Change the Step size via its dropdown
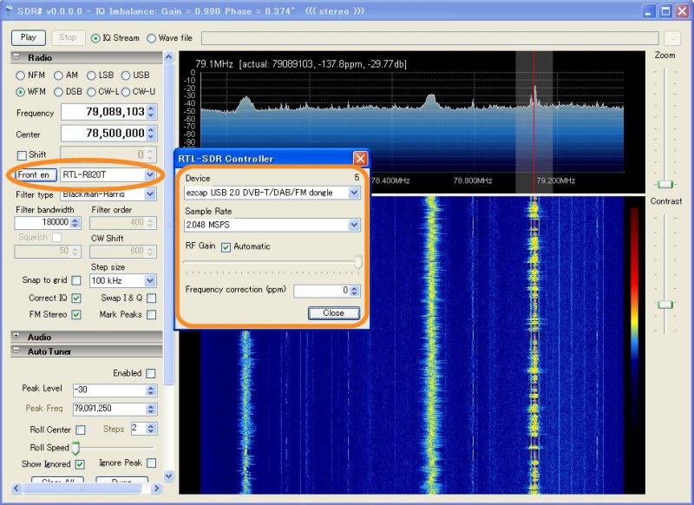This screenshot has height=505, width=694. tap(147, 280)
